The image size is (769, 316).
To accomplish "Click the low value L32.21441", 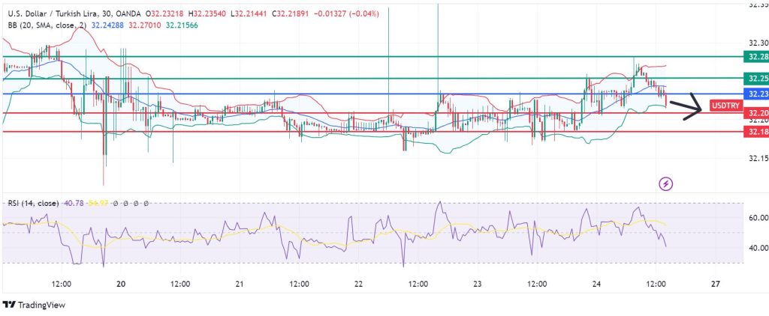I will (247, 15).
